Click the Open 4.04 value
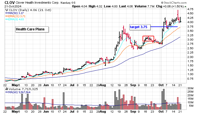 [79, 6]
